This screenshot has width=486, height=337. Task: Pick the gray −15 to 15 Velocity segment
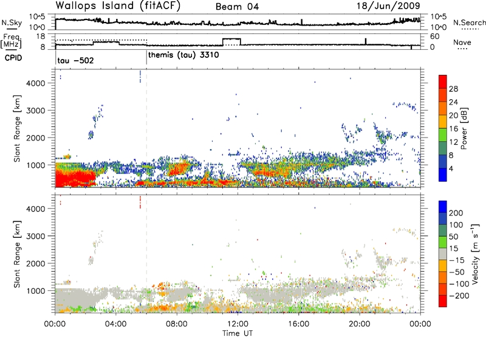[x=443, y=254]
